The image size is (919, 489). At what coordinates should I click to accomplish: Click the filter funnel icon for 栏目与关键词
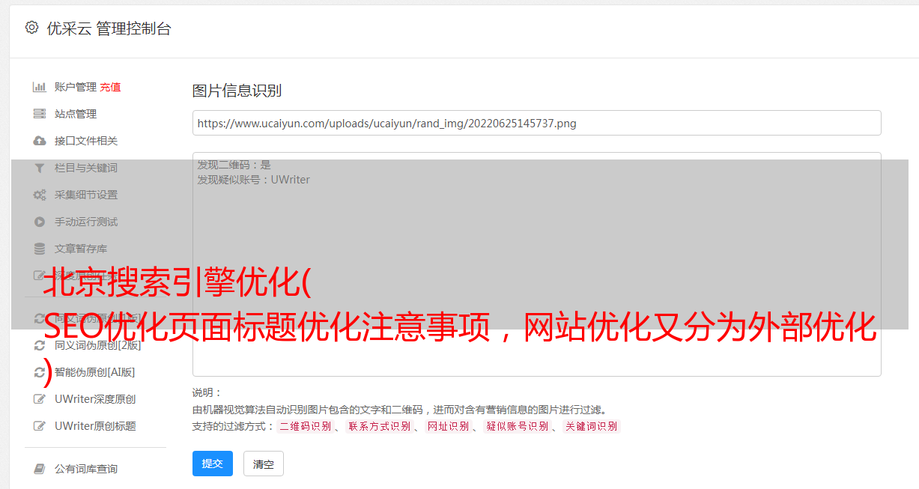point(40,168)
